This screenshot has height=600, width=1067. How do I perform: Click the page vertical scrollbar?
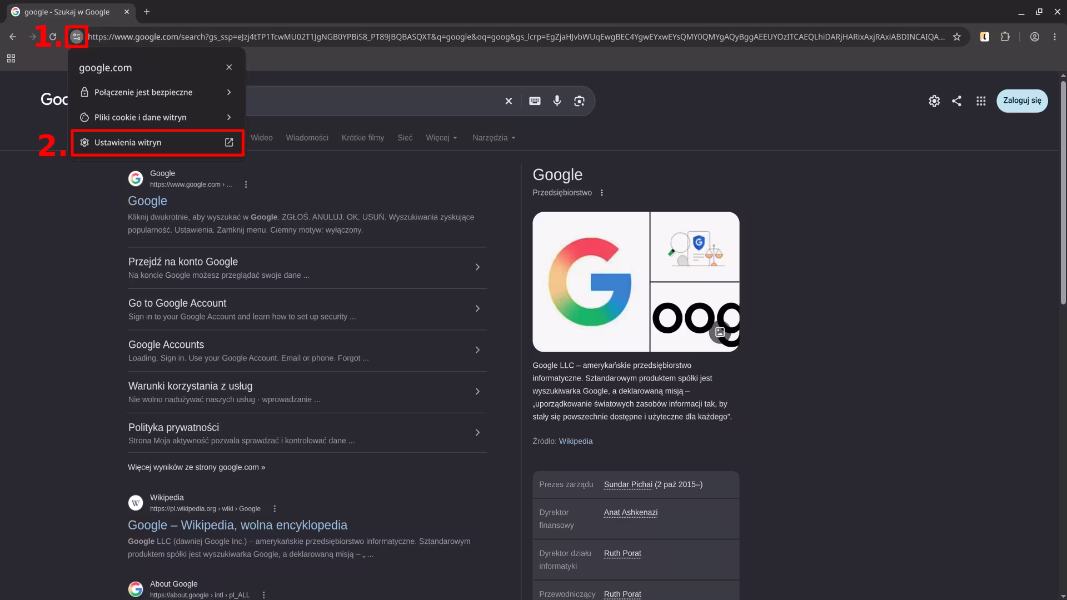[x=1063, y=192]
